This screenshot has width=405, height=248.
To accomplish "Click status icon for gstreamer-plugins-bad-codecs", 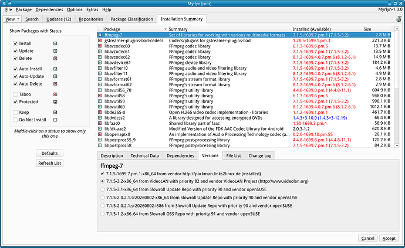I will pos(100,40).
